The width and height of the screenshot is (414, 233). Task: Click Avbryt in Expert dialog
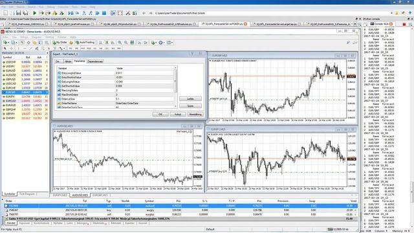[x=178, y=115]
